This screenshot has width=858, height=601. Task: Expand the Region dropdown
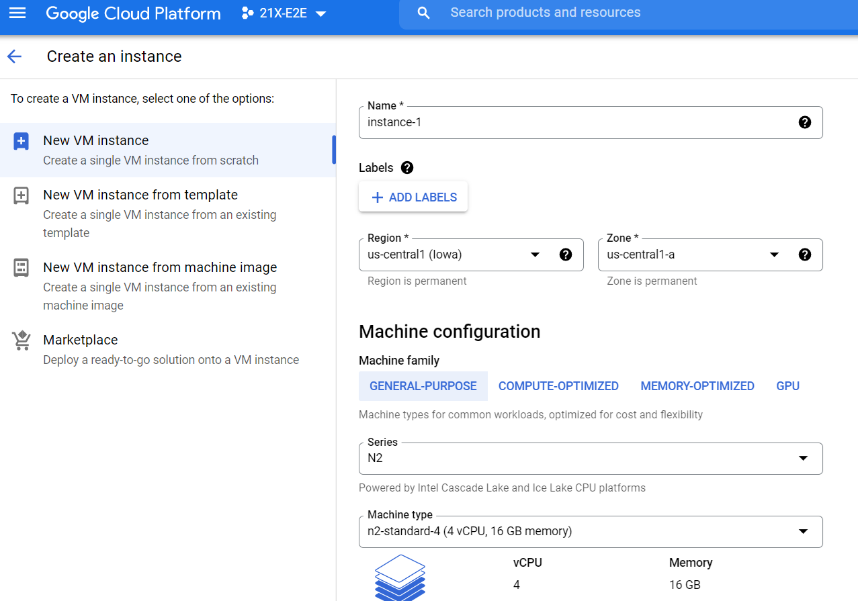pos(535,255)
